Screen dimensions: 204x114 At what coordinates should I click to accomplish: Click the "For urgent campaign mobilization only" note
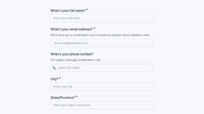[76, 60]
